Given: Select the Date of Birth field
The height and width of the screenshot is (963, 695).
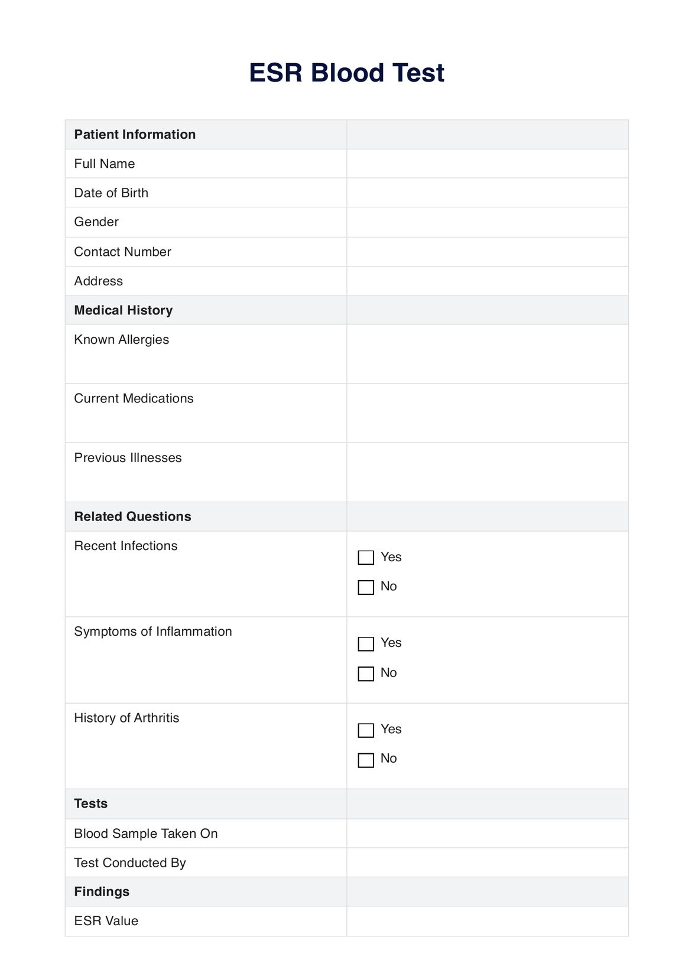Looking at the screenshot, I should tap(487, 193).
